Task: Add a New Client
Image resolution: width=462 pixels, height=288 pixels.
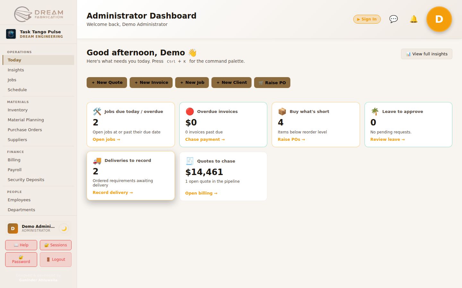Action: pos(231,83)
